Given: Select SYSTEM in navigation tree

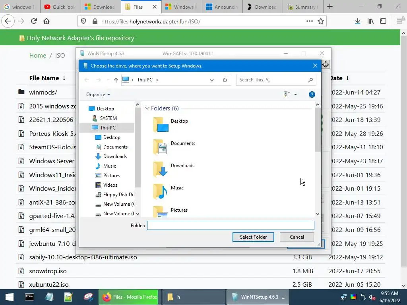Looking at the screenshot, I should pos(108,118).
